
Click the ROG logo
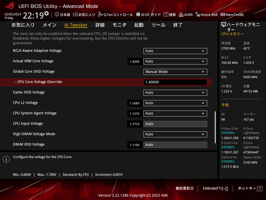click(10, 6)
